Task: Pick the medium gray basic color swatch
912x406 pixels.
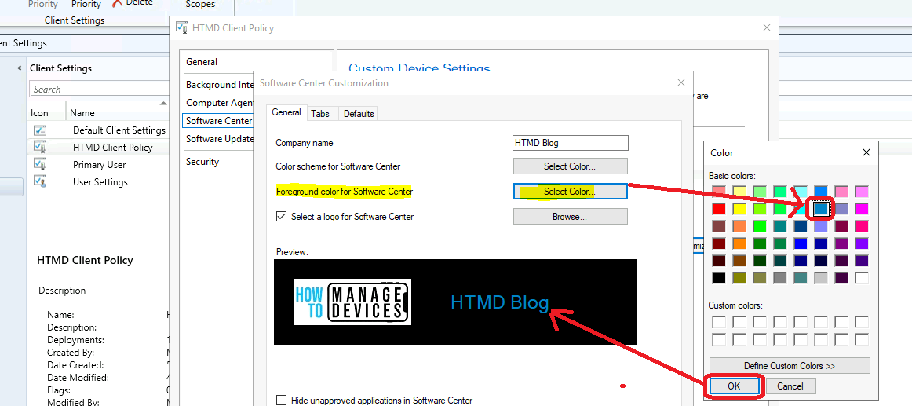Action: pyautogui.click(x=780, y=278)
